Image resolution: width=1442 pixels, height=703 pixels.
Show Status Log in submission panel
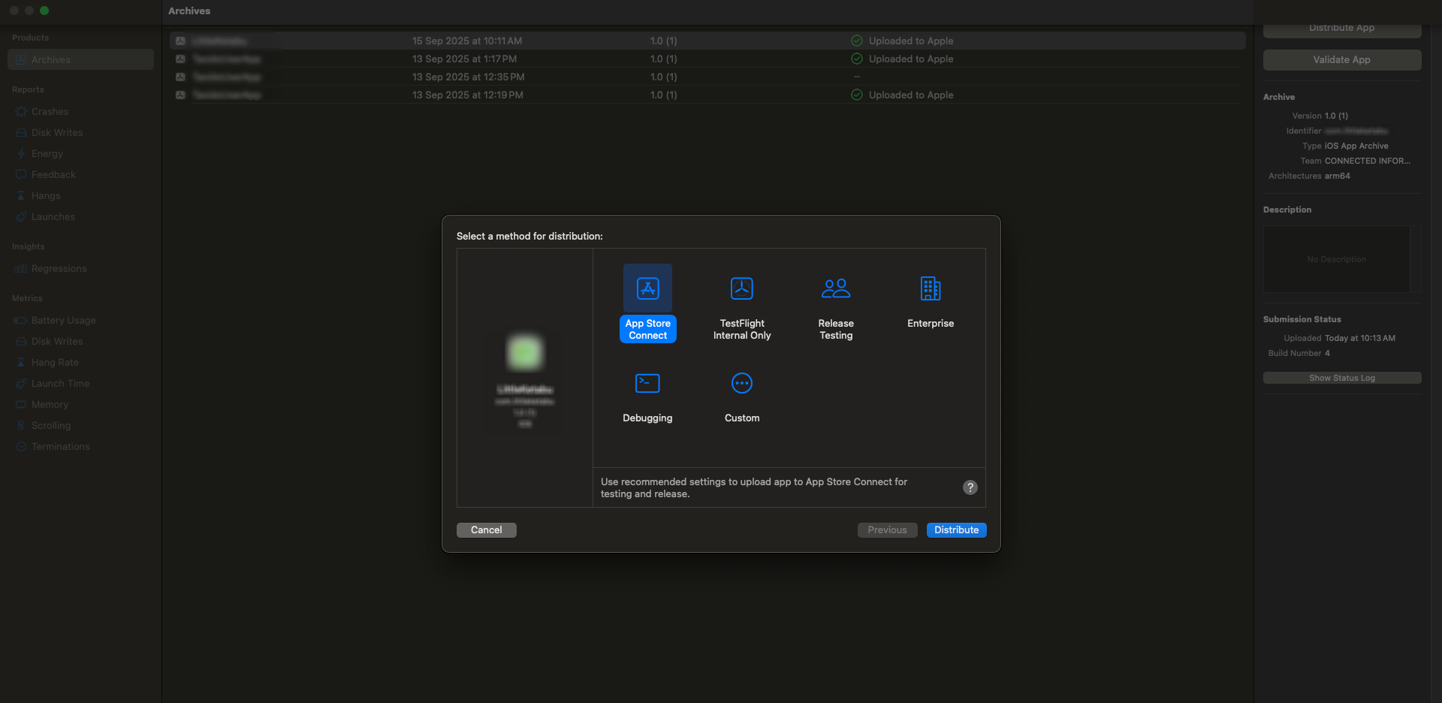point(1341,379)
